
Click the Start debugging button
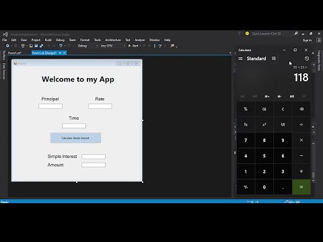coord(133,46)
